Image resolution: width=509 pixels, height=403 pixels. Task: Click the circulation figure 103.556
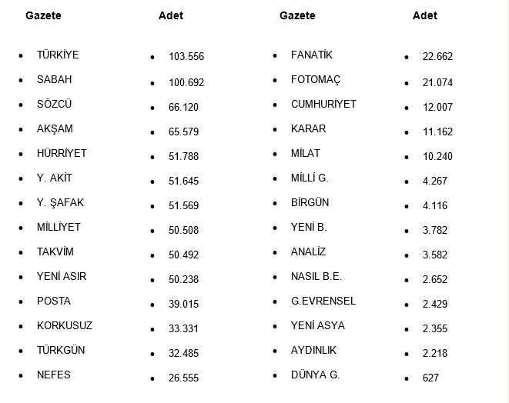[x=186, y=56]
